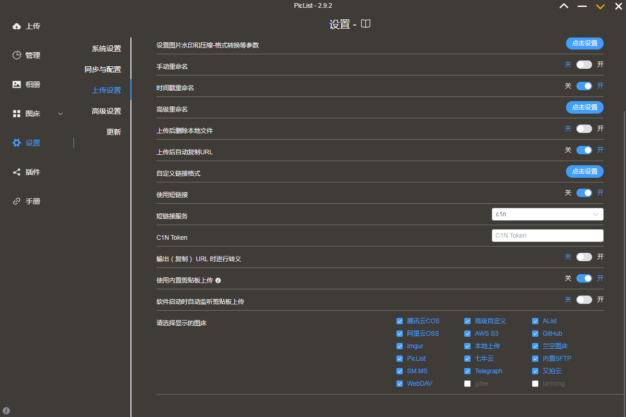Image resolution: width=626 pixels, height=417 pixels.
Task: Turn off 时间戳重命名 switch
Action: [x=584, y=86]
